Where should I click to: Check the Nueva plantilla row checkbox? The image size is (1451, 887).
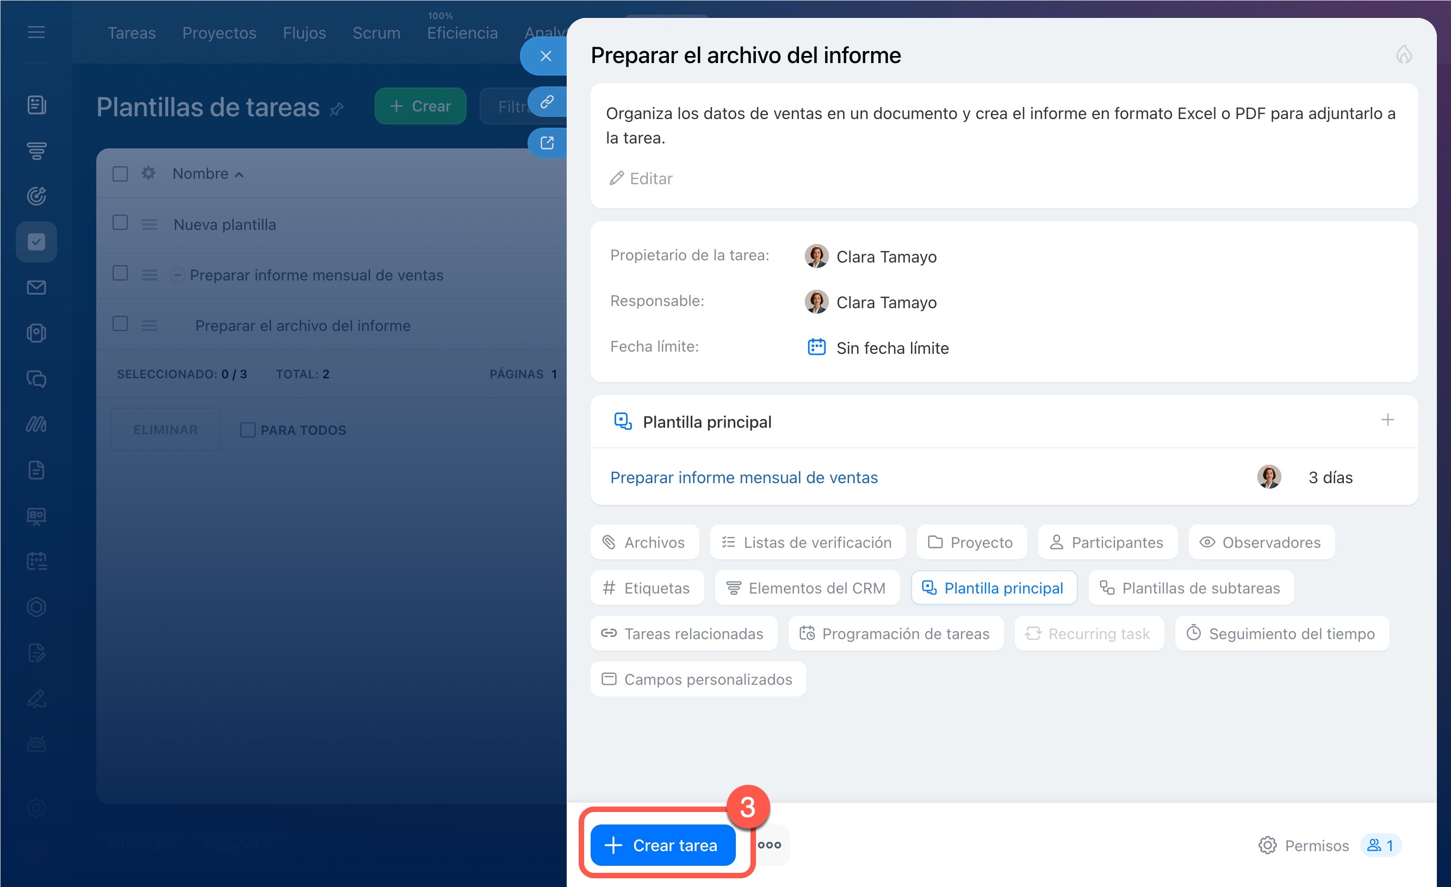click(x=120, y=222)
